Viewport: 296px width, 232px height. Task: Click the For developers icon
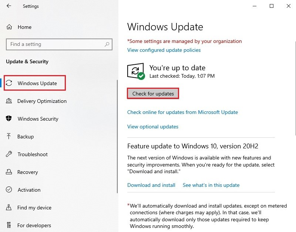pos(9,225)
